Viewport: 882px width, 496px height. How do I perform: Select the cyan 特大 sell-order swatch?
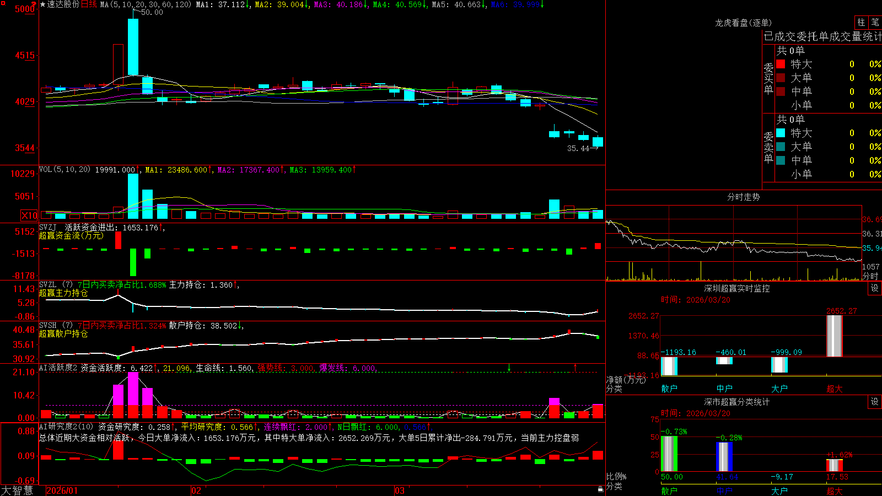(781, 133)
